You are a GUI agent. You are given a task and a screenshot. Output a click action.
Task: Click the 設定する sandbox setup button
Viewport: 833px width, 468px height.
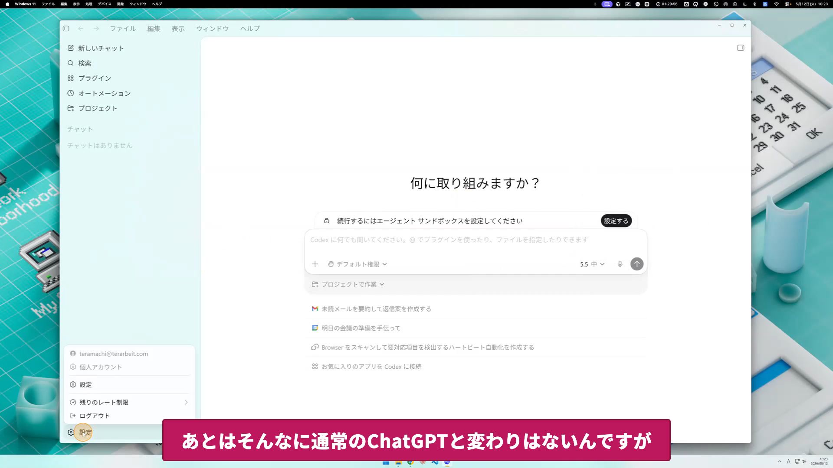click(616, 221)
